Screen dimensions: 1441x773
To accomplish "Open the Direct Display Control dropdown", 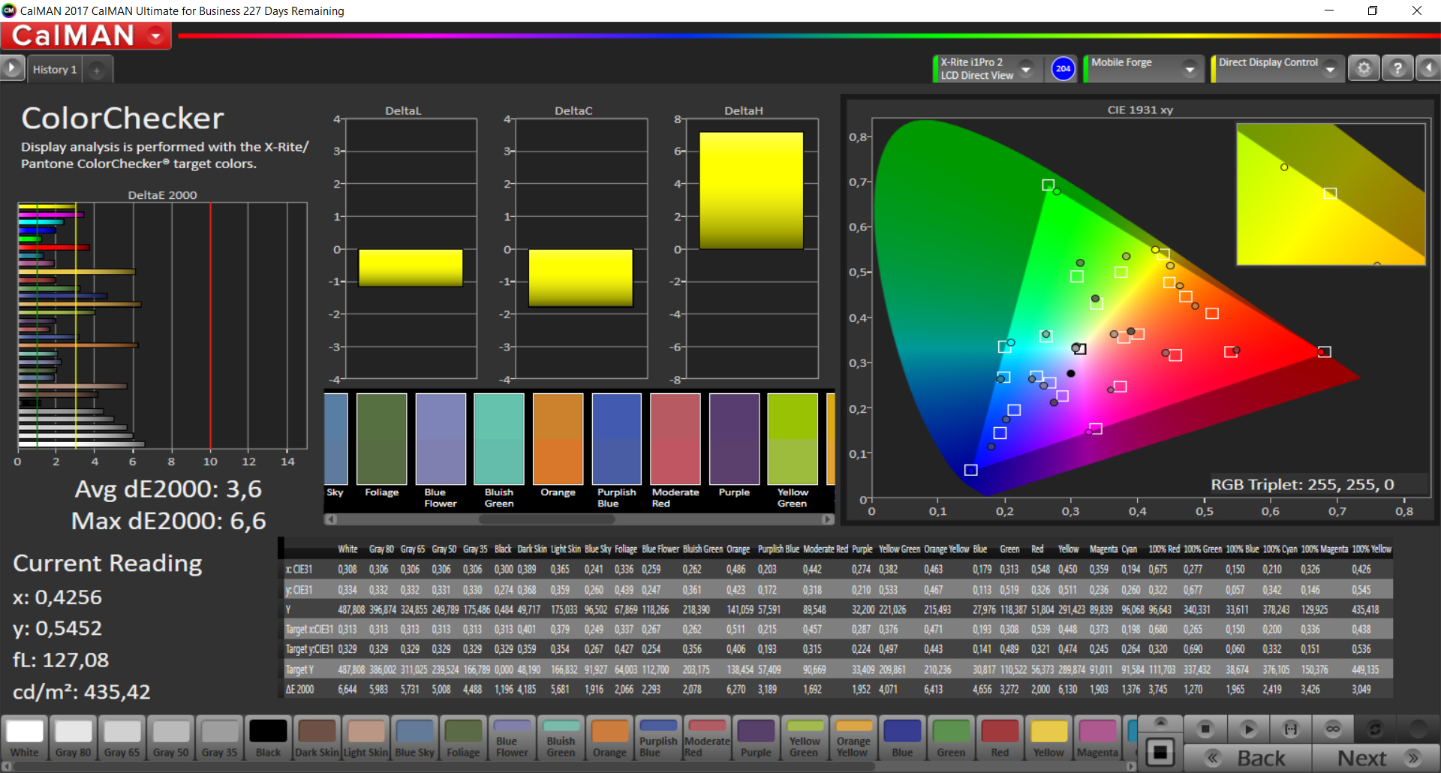I will pyautogui.click(x=1331, y=69).
